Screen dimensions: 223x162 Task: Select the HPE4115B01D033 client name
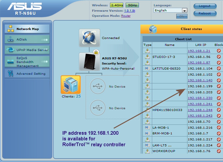pos(167,110)
